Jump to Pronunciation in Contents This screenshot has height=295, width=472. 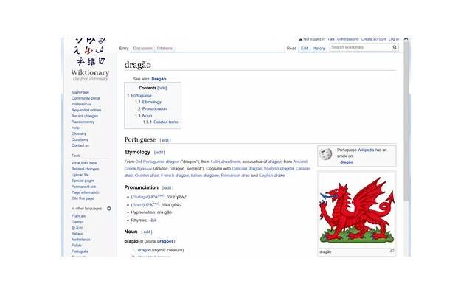153,108
